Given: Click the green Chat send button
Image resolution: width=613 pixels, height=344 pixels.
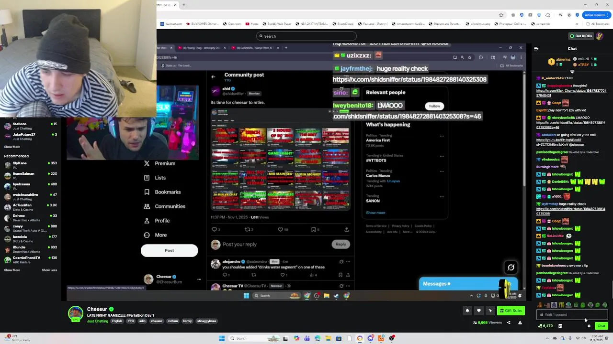Looking at the screenshot, I should [602, 326].
